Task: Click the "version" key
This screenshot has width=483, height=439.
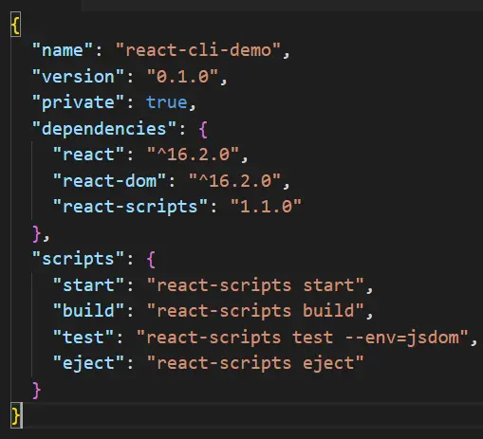Action: pyautogui.click(x=78, y=76)
